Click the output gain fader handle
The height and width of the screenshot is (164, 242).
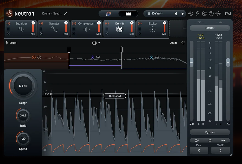228,62
